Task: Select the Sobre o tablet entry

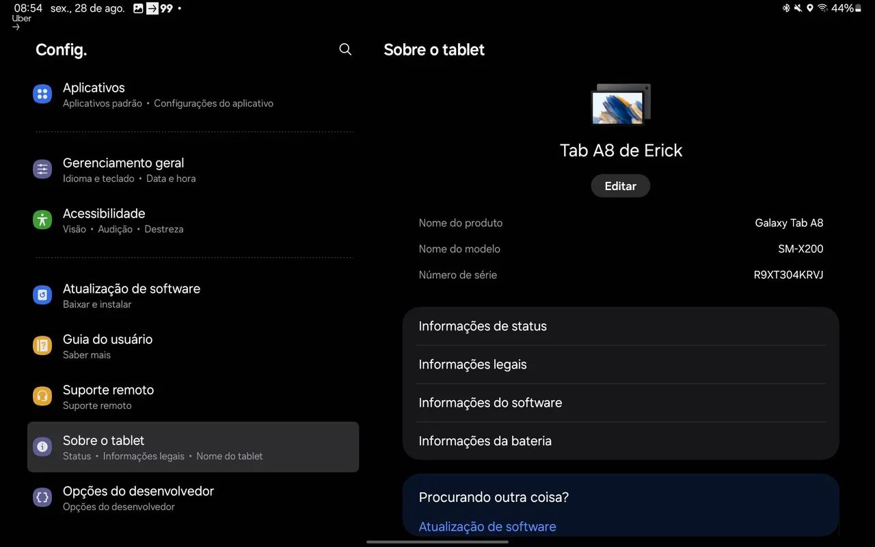Action: pyautogui.click(x=193, y=447)
